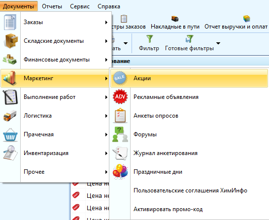The image size is (269, 220).
Task: Select Логистика menu entry
Action: click(x=55, y=116)
